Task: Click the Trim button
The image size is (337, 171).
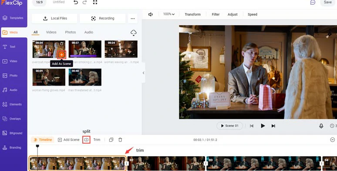Action: coord(97,140)
